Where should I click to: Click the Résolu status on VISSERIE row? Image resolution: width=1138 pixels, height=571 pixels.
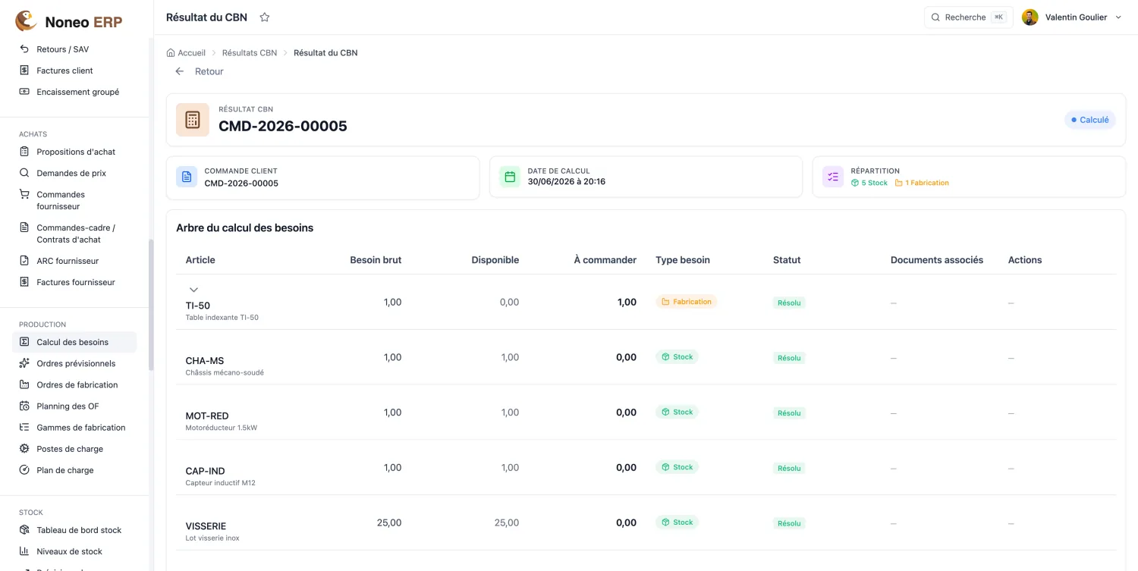tap(789, 523)
